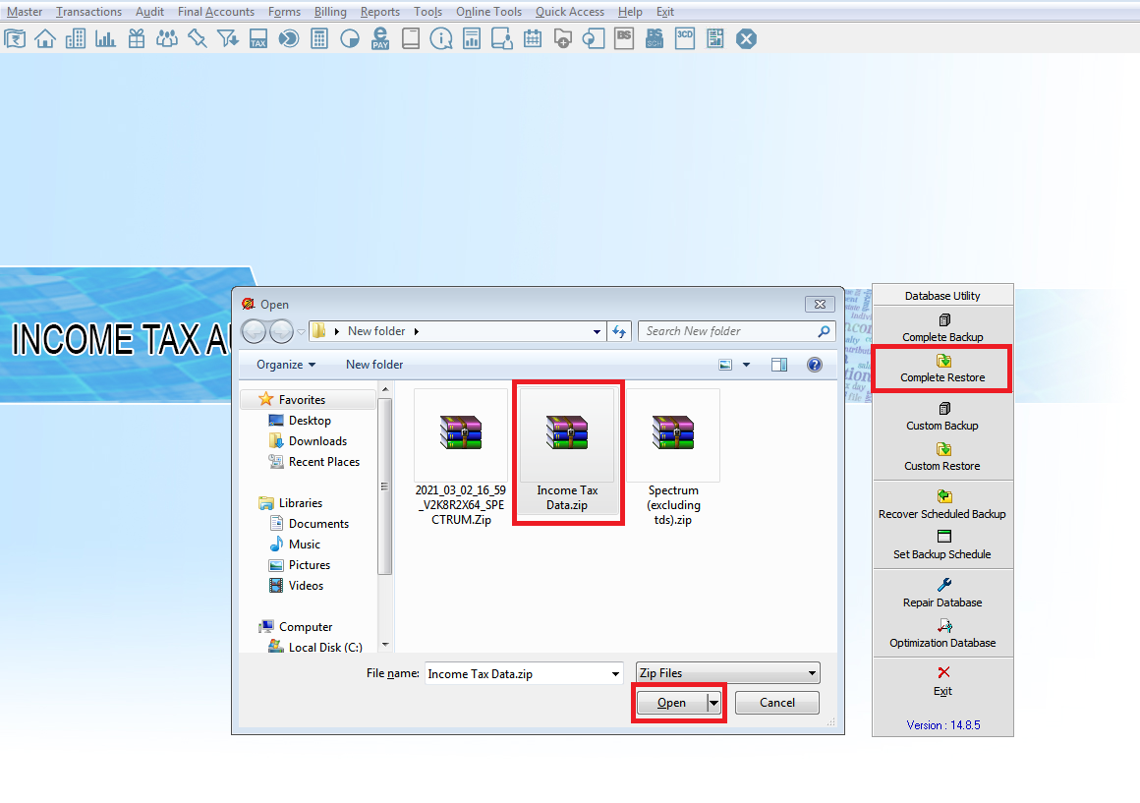The width and height of the screenshot is (1140, 803).
Task: Click the rupee flag toolbar icon
Action: (x=15, y=38)
